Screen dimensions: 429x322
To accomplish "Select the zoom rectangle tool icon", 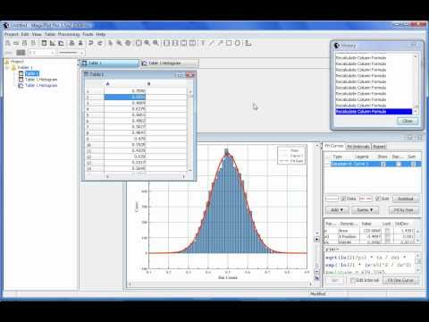I will click(x=139, y=43).
